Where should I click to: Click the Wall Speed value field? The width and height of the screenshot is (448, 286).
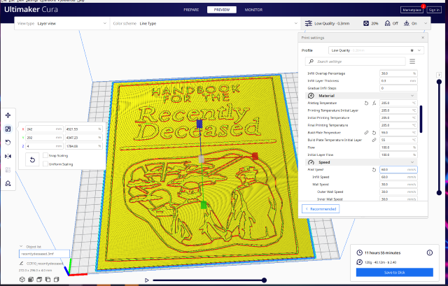[398, 185]
